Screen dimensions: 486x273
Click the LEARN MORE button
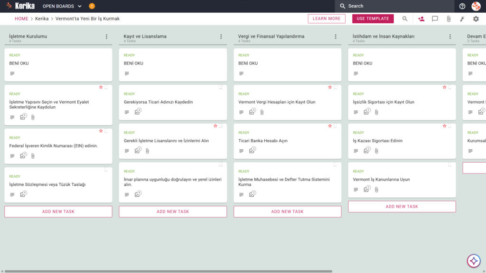pos(327,18)
